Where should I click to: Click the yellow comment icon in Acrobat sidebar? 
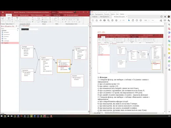[169, 53]
